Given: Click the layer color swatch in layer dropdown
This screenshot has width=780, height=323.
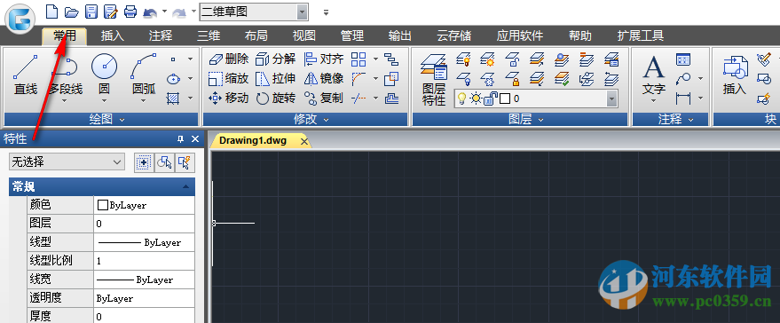Looking at the screenshot, I should (x=505, y=98).
